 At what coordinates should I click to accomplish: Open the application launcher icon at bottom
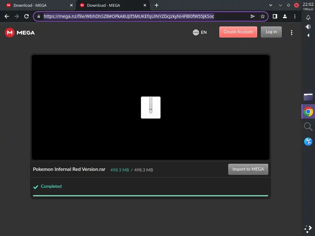(x=308, y=229)
